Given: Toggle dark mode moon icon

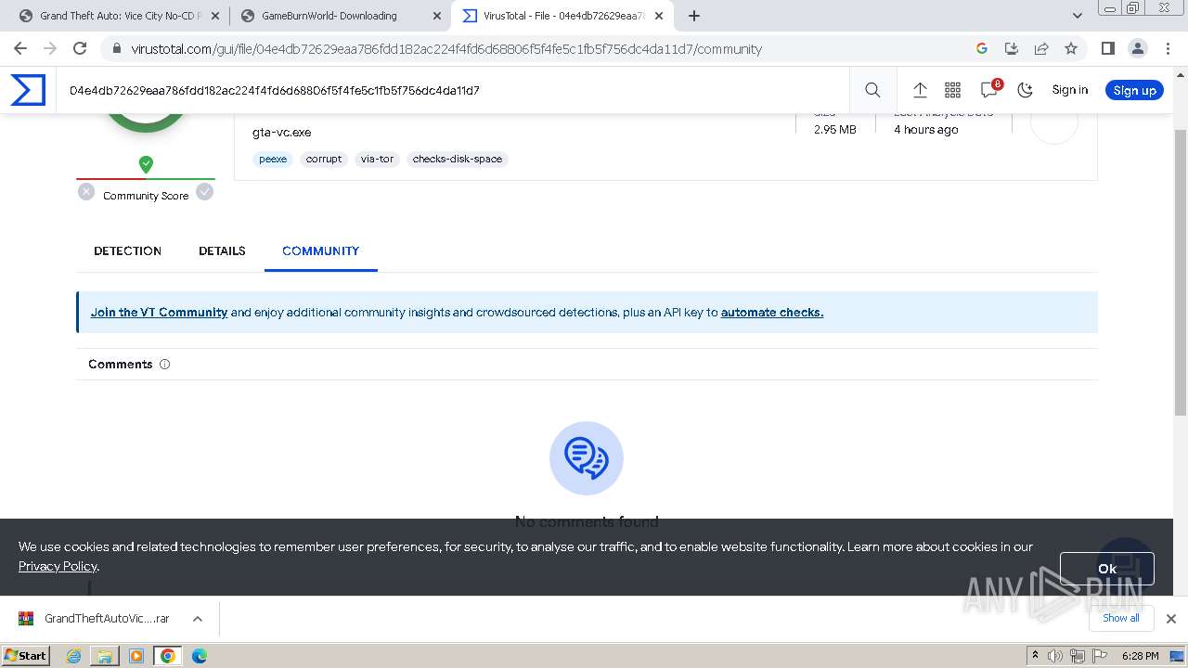Looking at the screenshot, I should pyautogui.click(x=1026, y=90).
